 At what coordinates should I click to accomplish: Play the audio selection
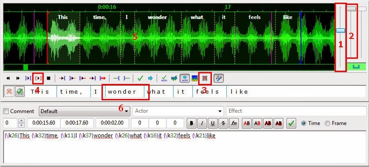click(28, 78)
